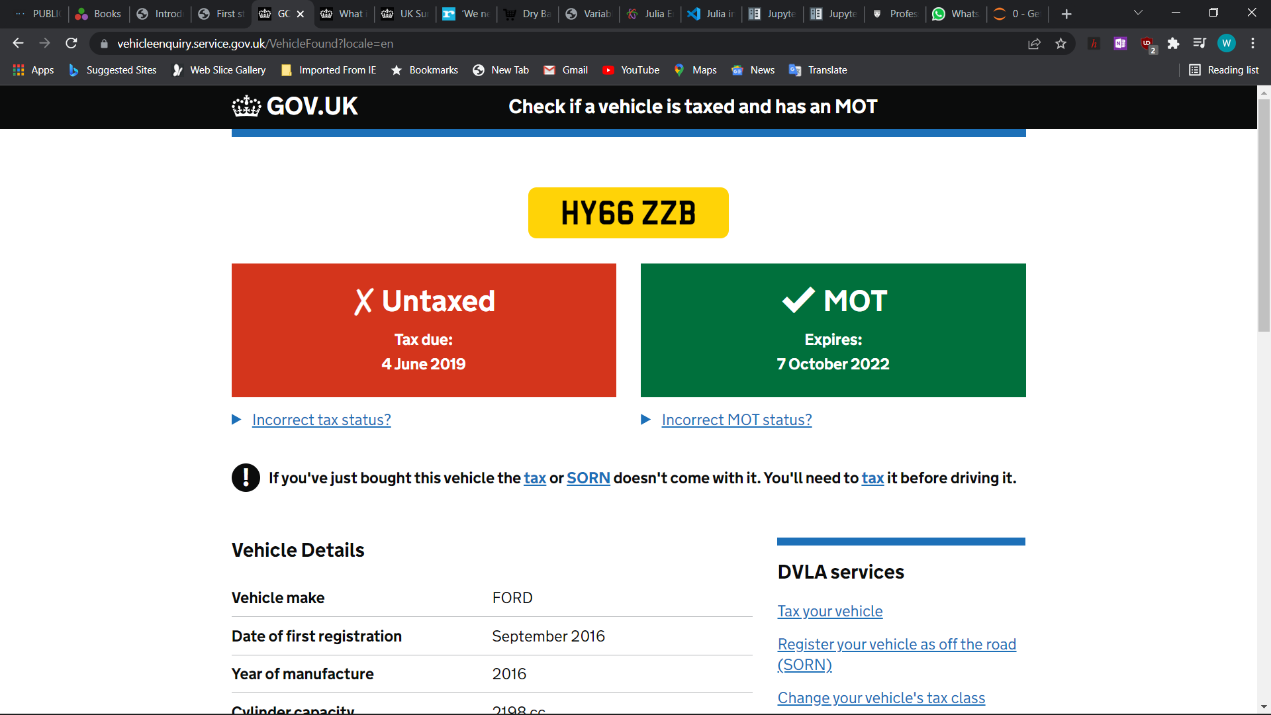Switch to the Dry Ba tab

pos(528,14)
